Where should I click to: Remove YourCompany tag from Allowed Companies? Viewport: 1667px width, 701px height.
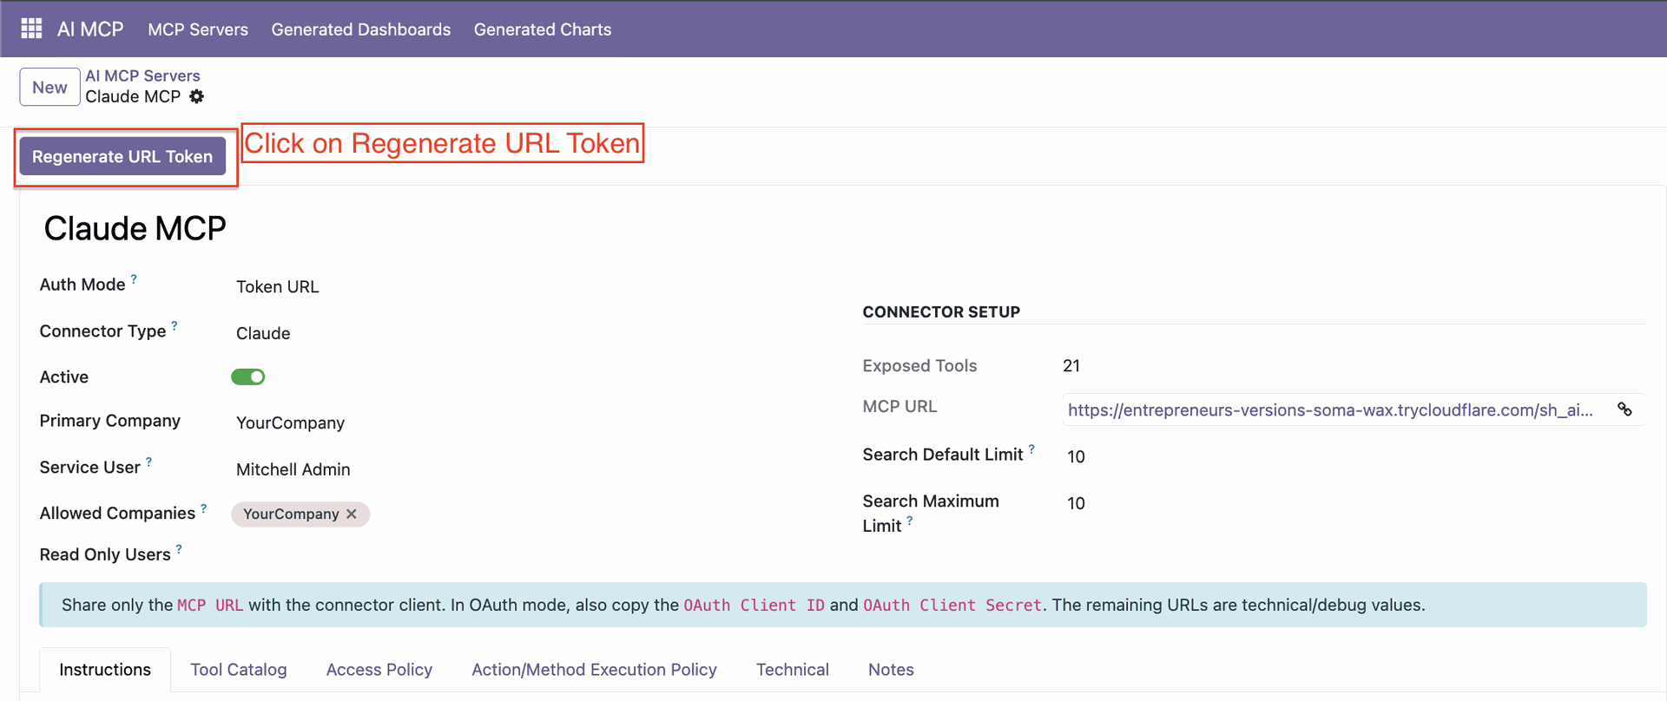pyautogui.click(x=352, y=514)
